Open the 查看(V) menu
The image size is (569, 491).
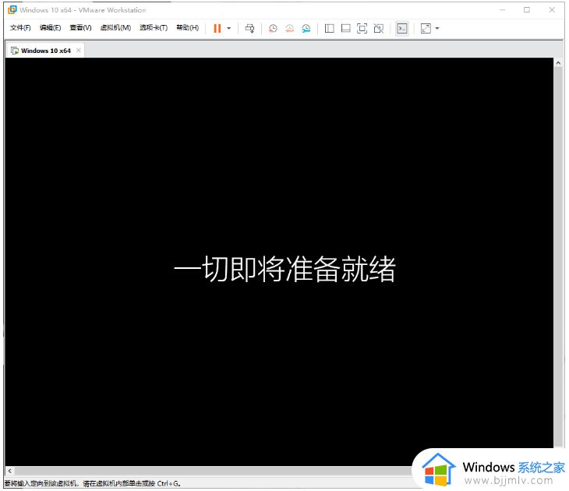pos(80,28)
